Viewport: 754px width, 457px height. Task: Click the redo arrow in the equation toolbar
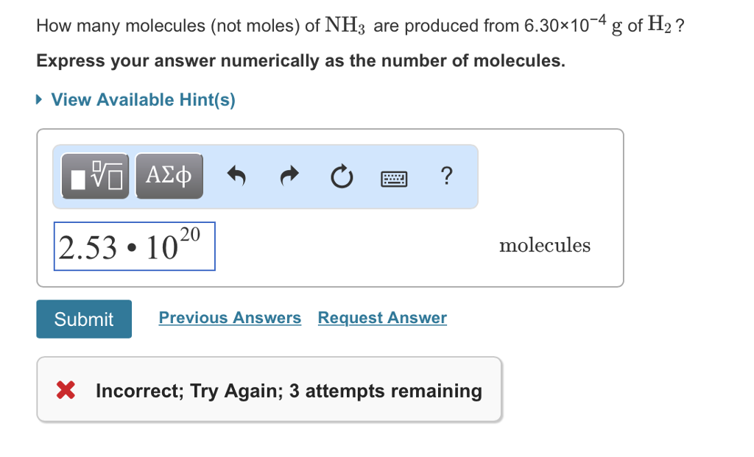click(289, 176)
